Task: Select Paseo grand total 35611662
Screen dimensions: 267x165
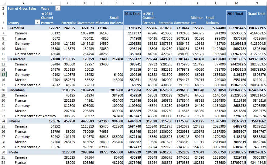Action: click(257, 121)
